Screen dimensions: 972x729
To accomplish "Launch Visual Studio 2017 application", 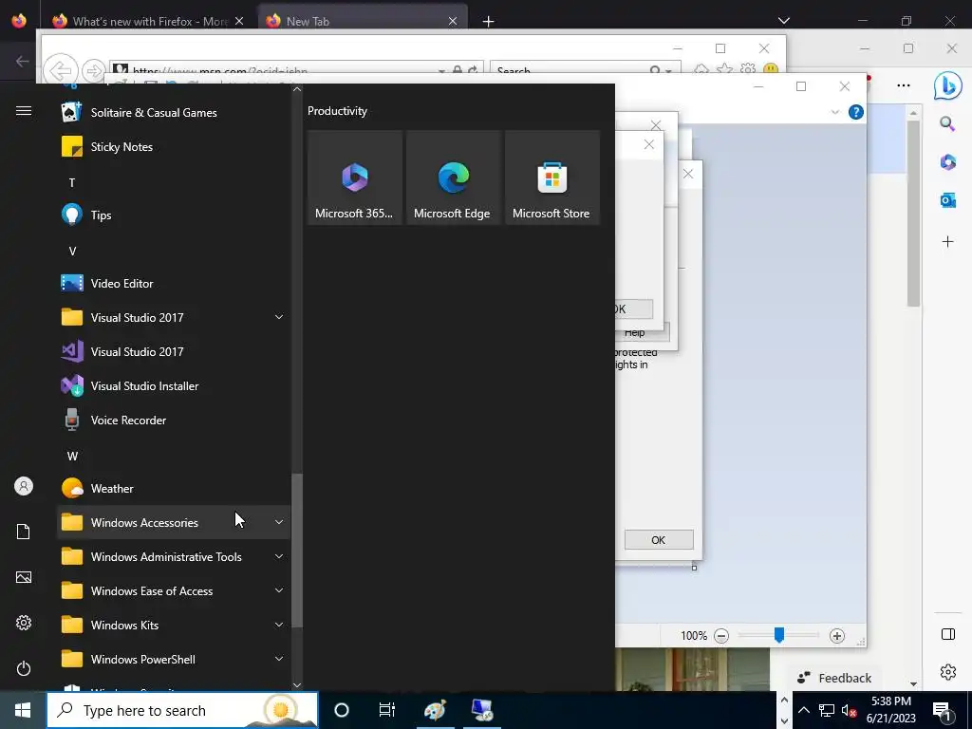I will coord(174,351).
